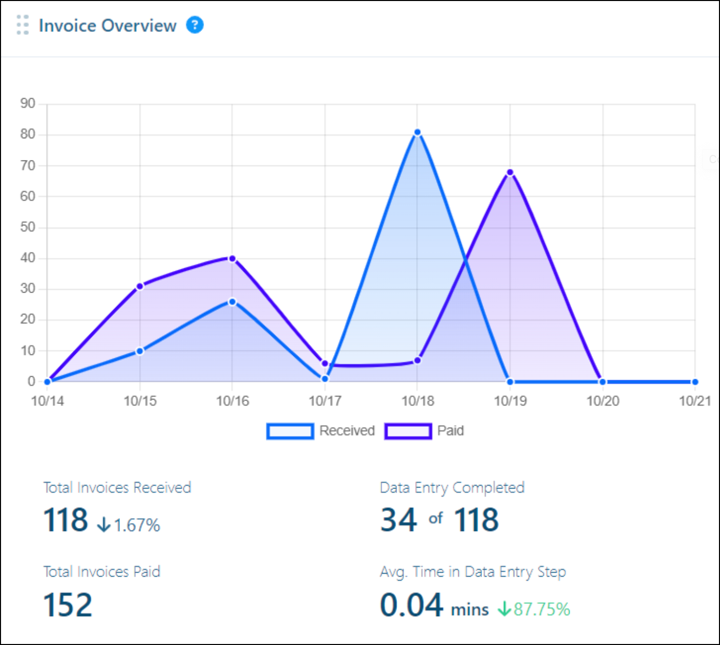Select the Paid legend swatch
720x645 pixels.
408,431
